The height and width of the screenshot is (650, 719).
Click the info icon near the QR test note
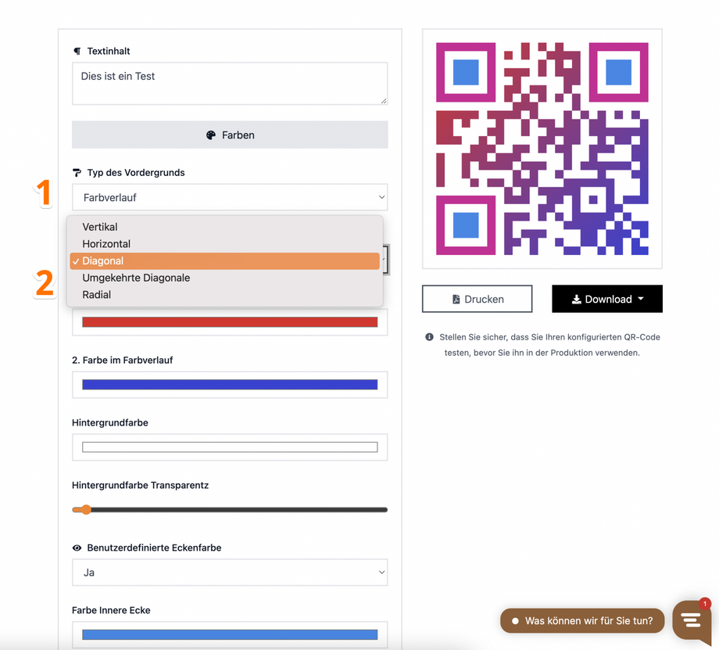(x=429, y=337)
